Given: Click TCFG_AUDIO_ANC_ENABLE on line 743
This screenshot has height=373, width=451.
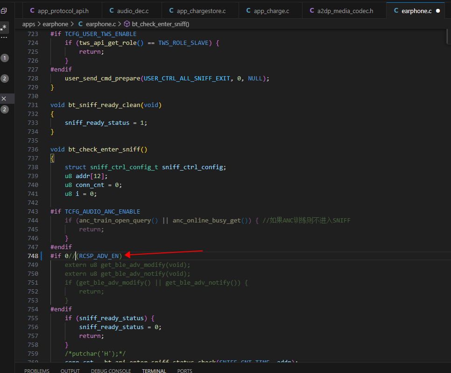Looking at the screenshot, I should pyautogui.click(x=102, y=212).
